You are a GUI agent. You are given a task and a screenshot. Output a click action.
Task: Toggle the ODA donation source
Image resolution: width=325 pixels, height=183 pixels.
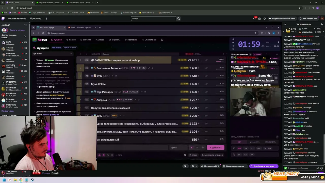(268, 148)
